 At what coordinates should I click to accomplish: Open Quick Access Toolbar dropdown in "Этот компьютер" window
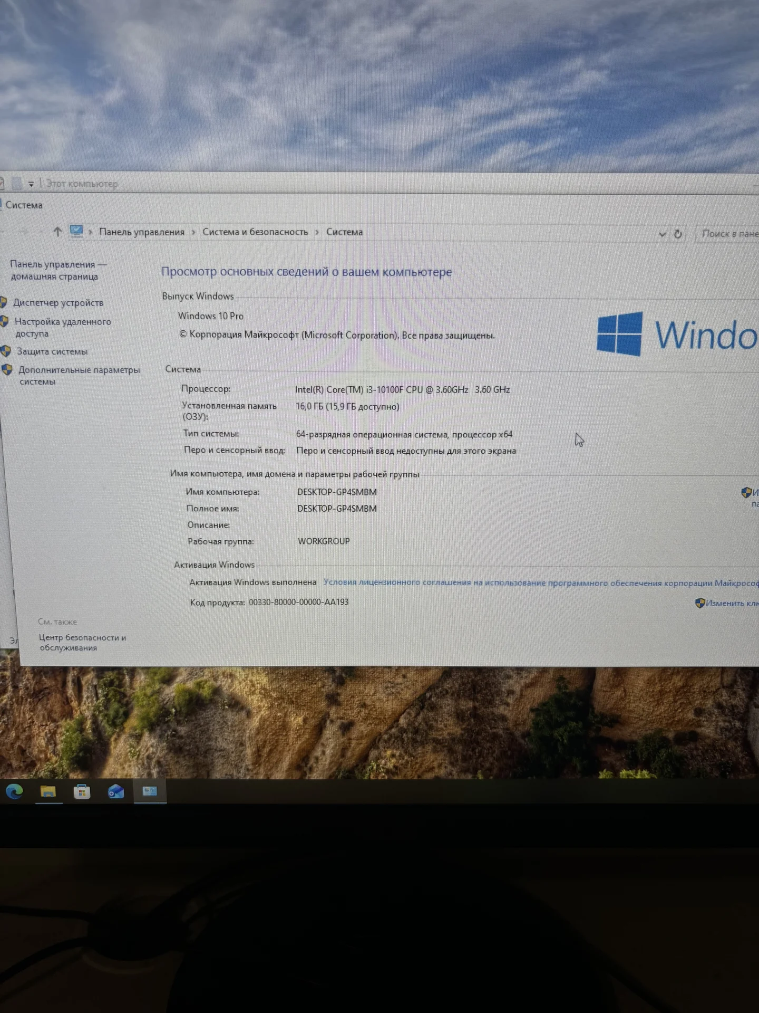coord(31,184)
